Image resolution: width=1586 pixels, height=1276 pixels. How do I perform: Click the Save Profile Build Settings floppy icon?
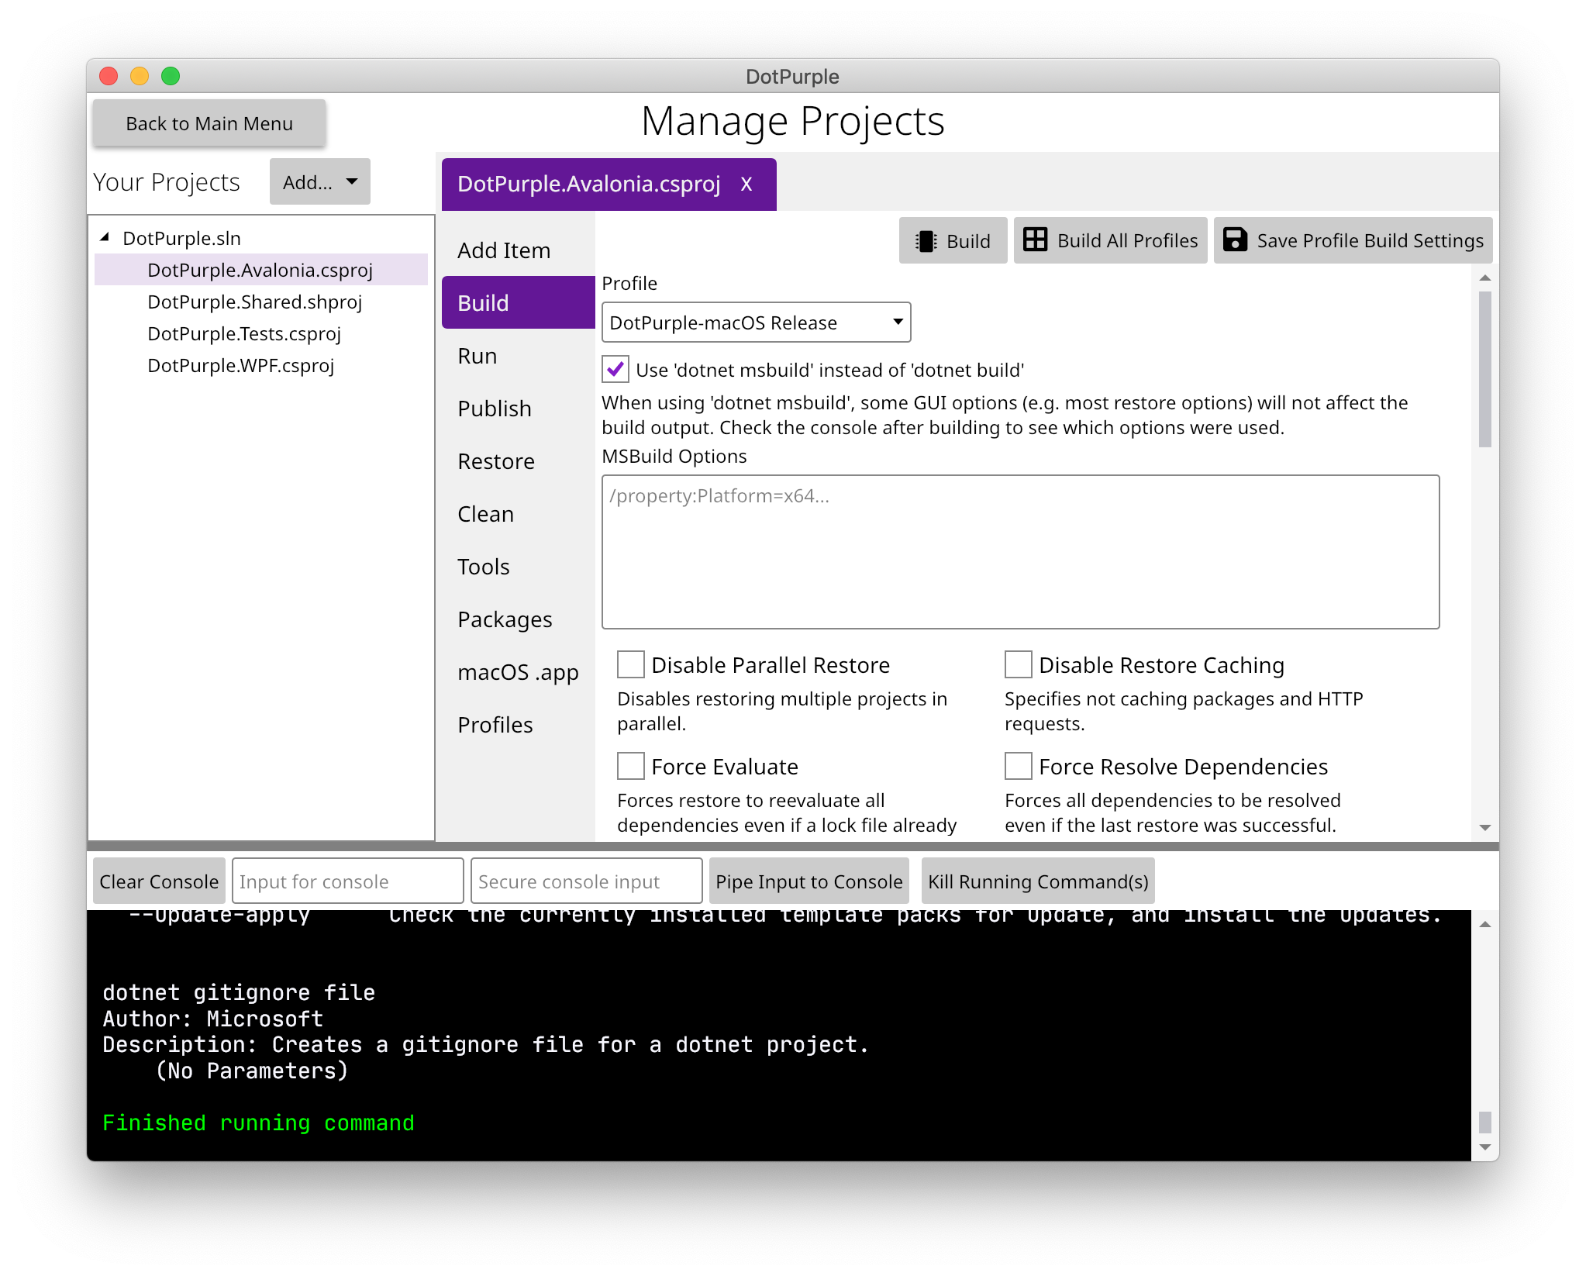(x=1235, y=240)
